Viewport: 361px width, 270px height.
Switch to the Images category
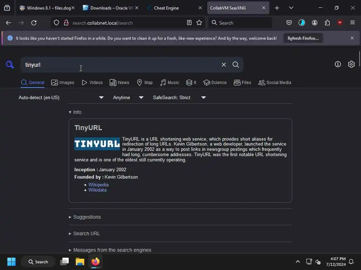pos(63,83)
